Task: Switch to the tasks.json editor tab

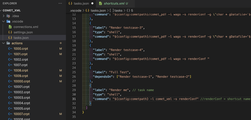Action: 81,4
